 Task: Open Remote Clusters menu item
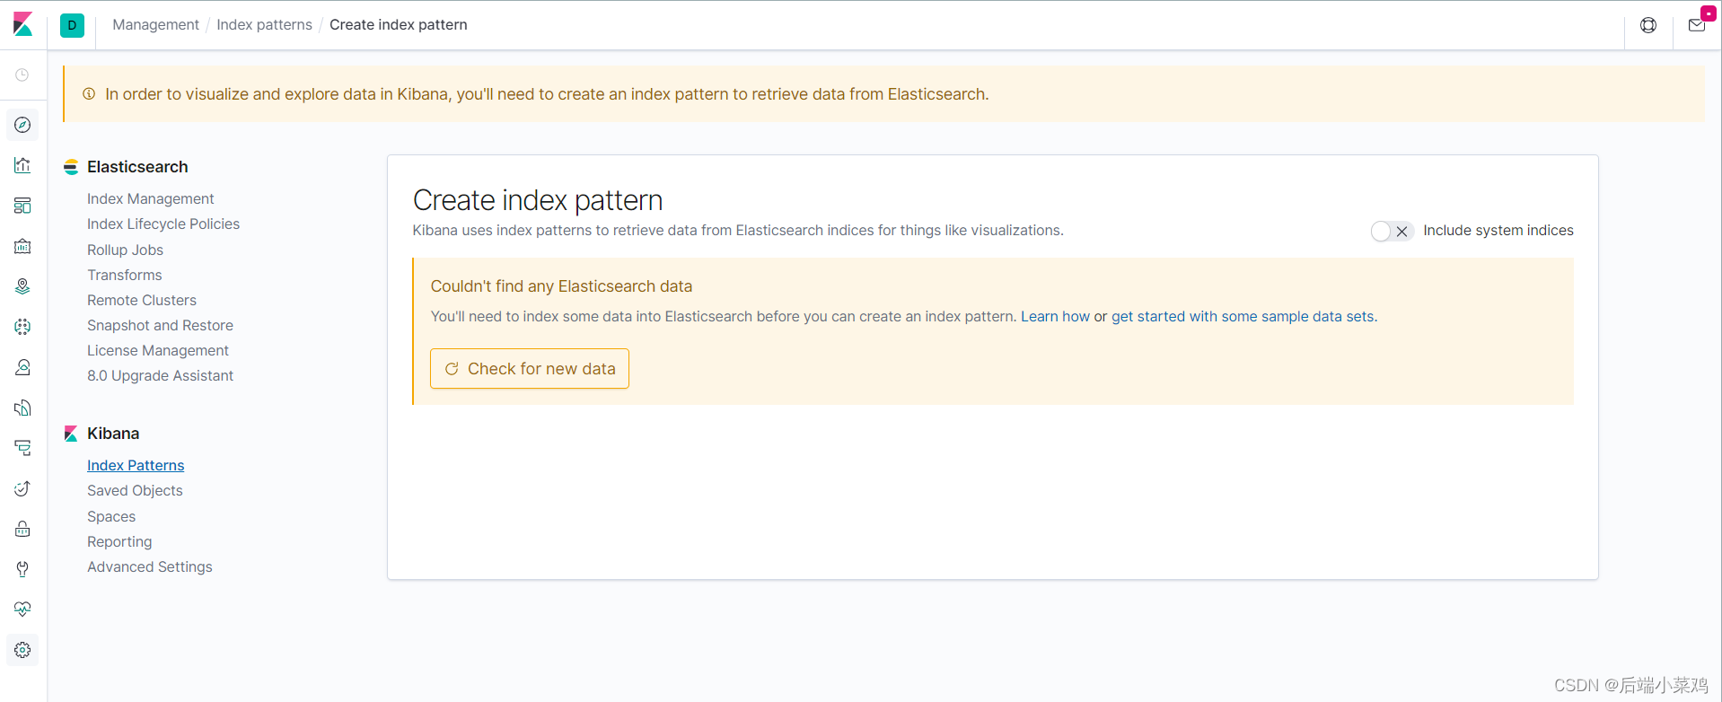(141, 301)
